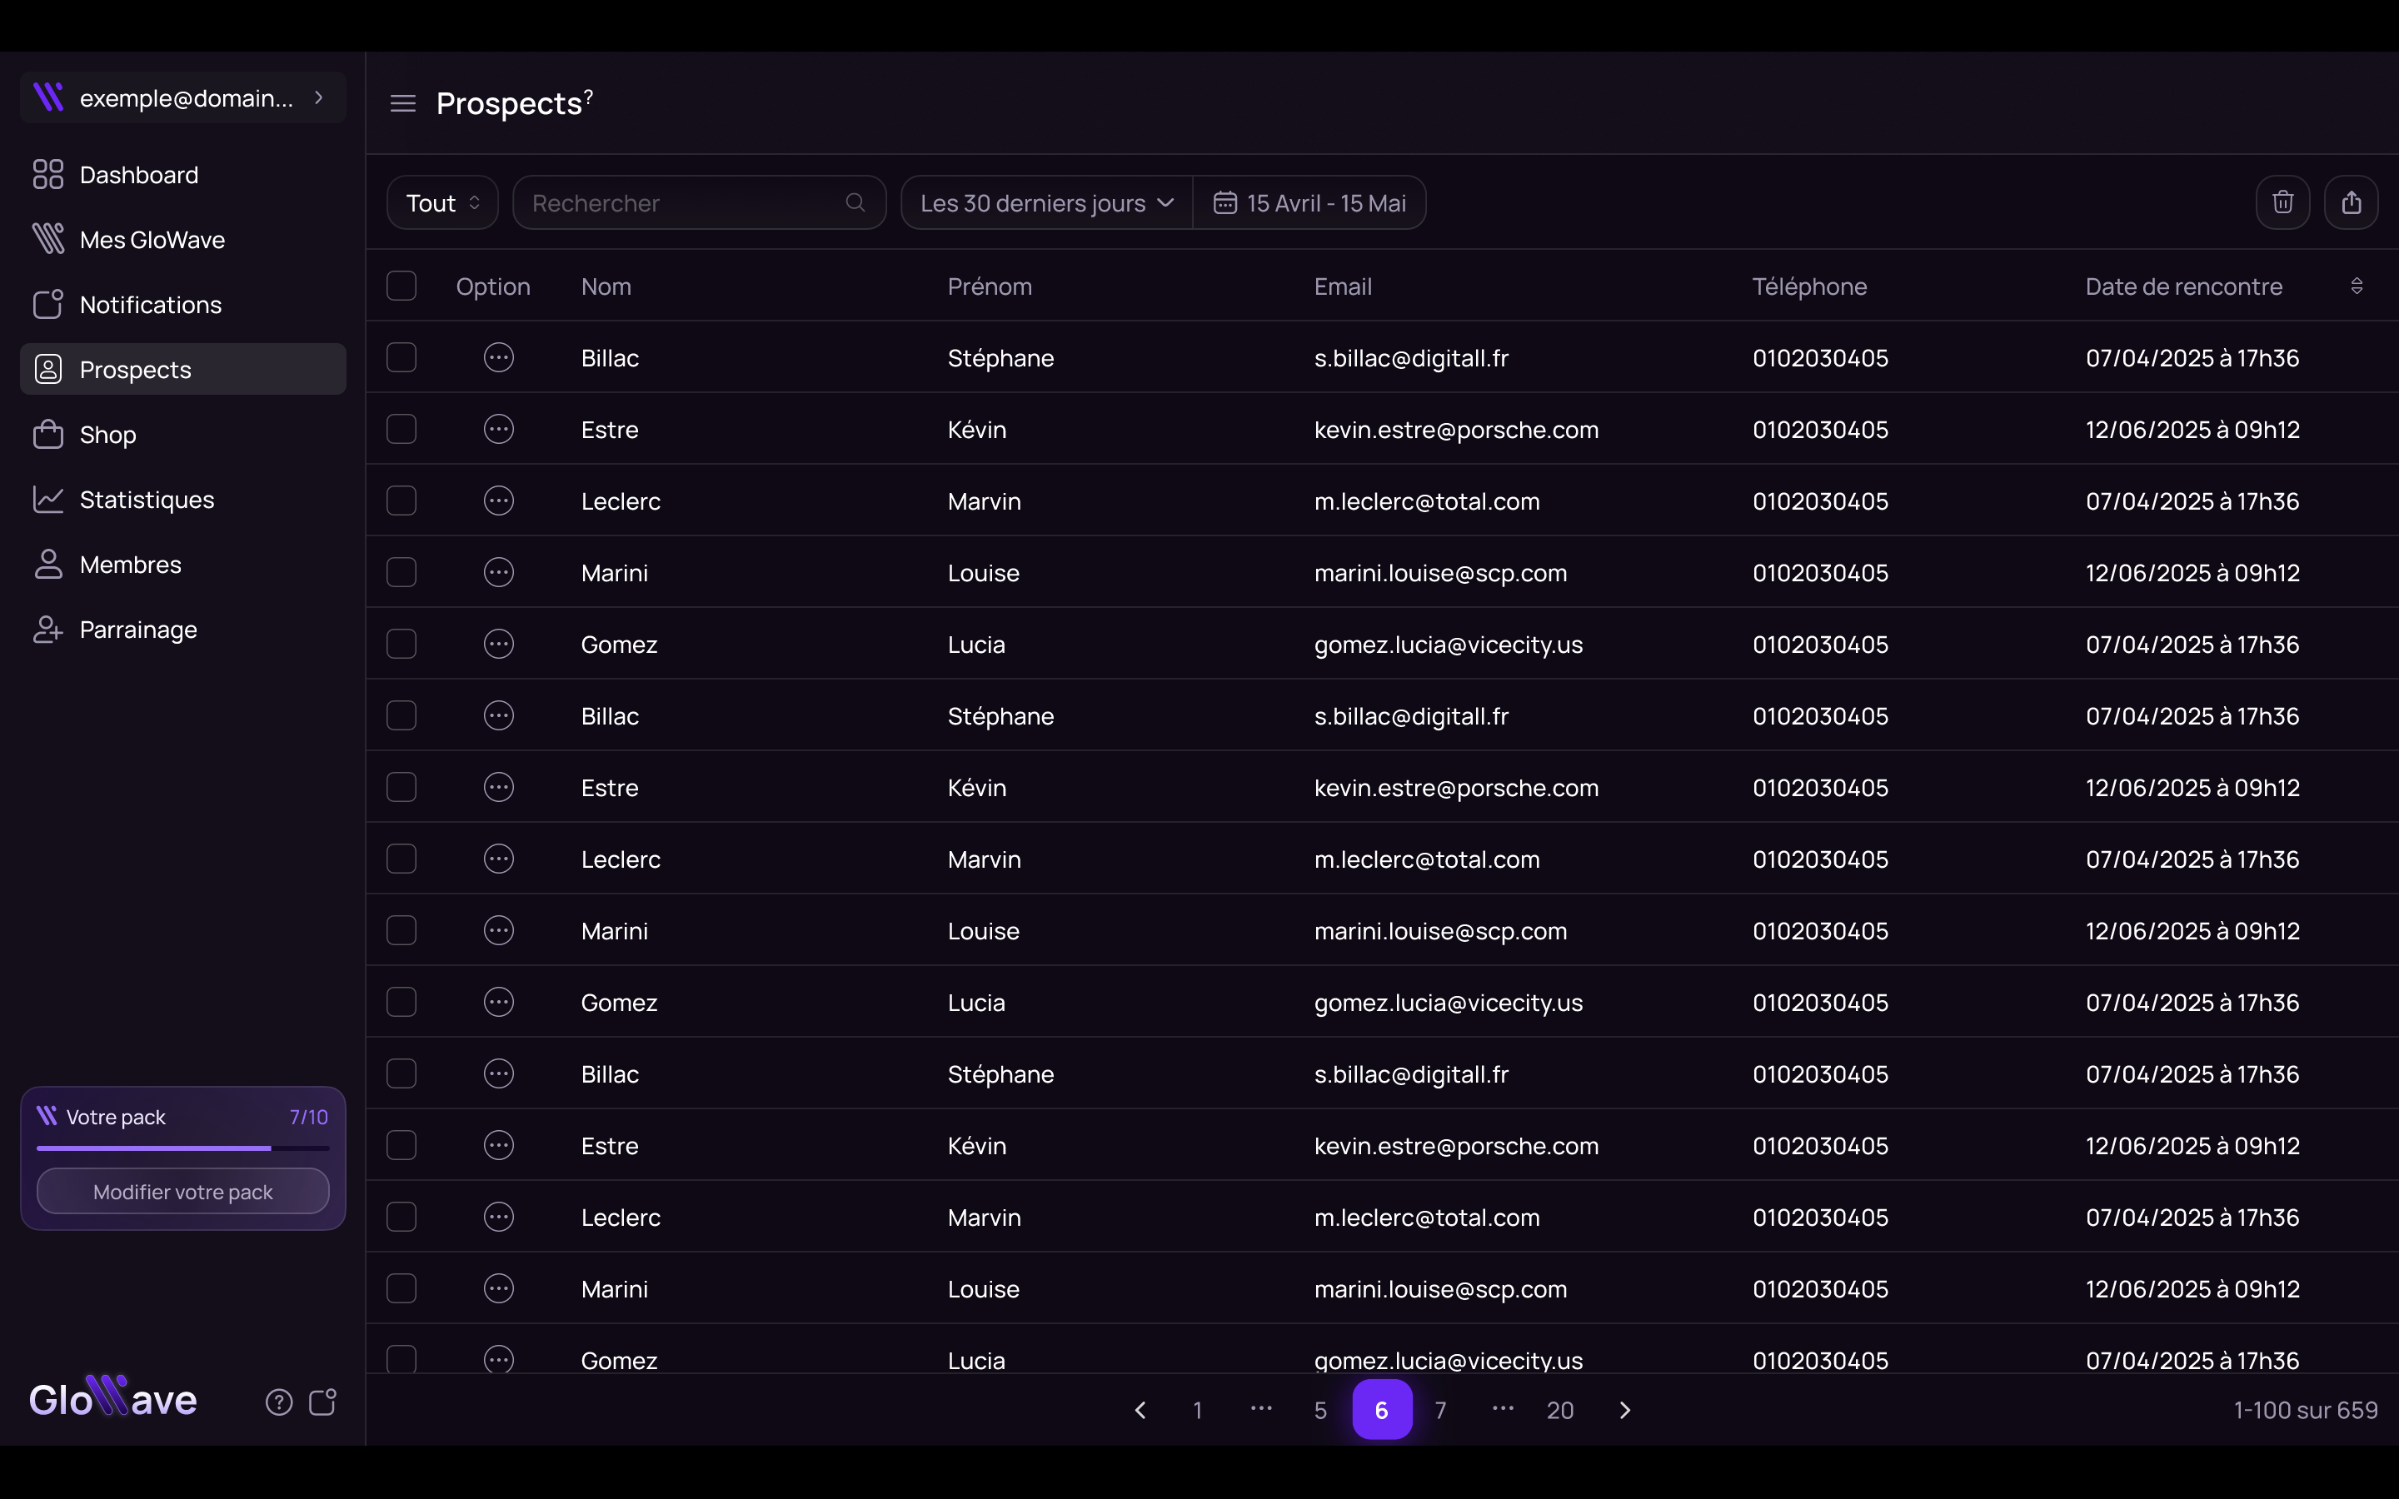Click the Rechercher search field
This screenshot has width=2399, height=1499.
pyautogui.click(x=684, y=202)
